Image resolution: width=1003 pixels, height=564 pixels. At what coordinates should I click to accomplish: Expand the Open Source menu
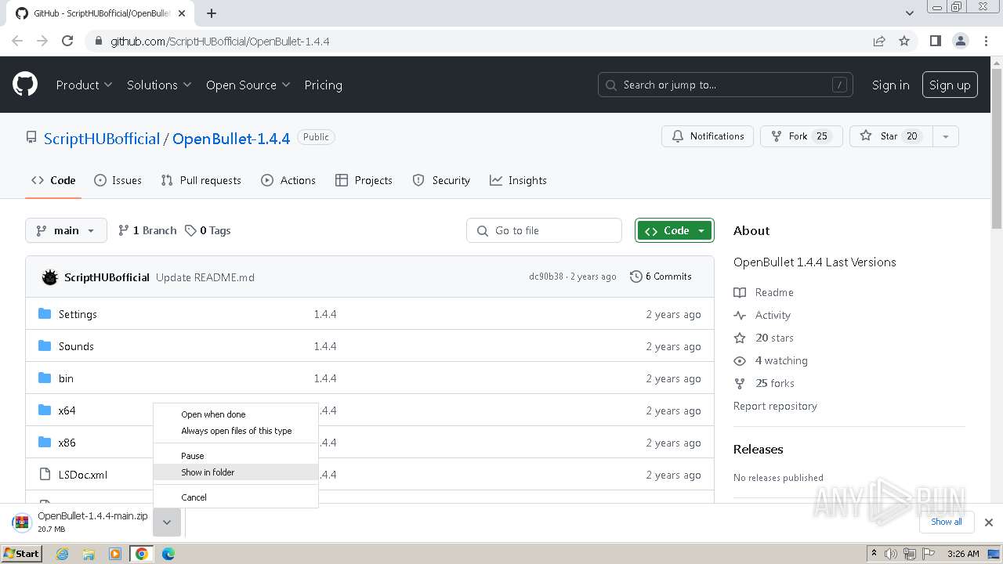[248, 85]
